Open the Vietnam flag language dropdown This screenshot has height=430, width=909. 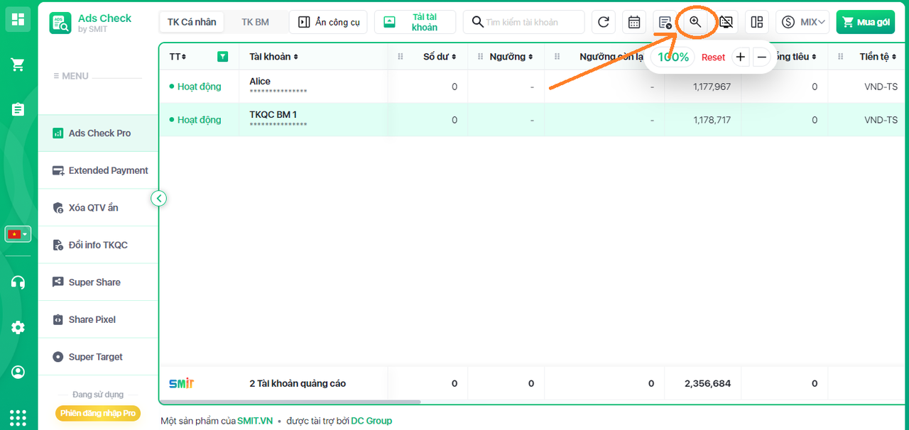(18, 234)
